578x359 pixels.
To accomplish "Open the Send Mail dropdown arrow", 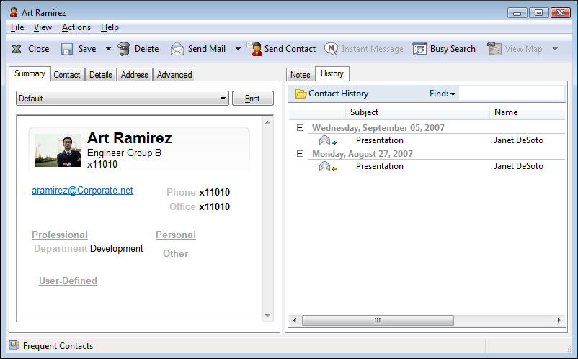I will 238,49.
